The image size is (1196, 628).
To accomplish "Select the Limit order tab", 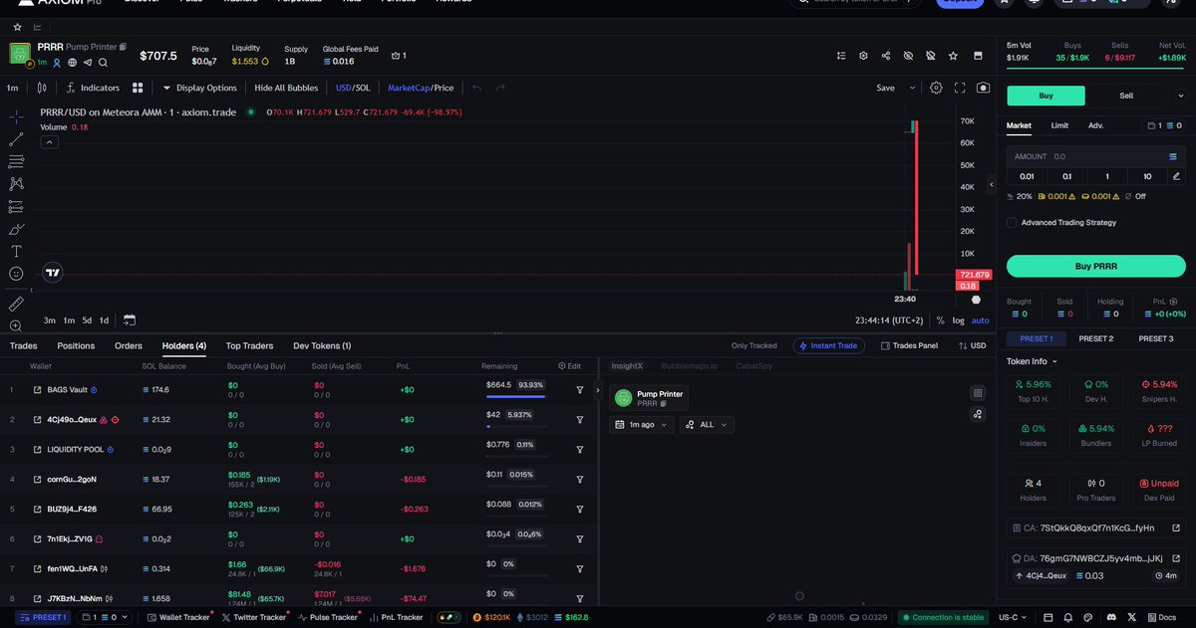I will click(1059, 125).
